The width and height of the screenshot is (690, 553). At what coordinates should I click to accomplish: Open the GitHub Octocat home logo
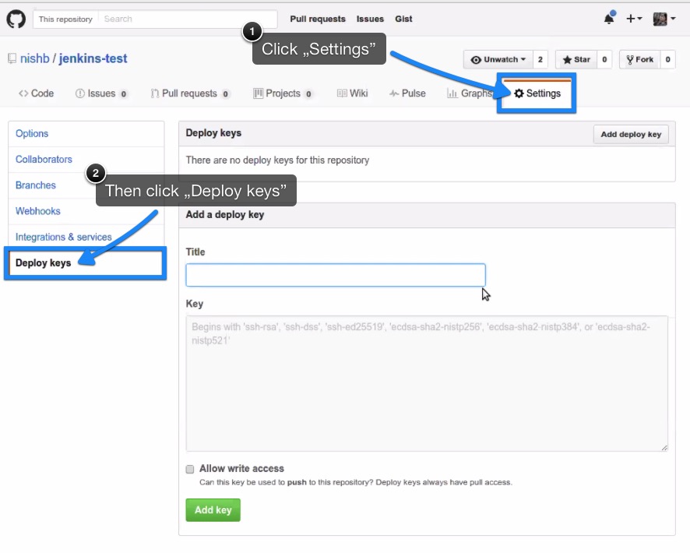coord(16,19)
